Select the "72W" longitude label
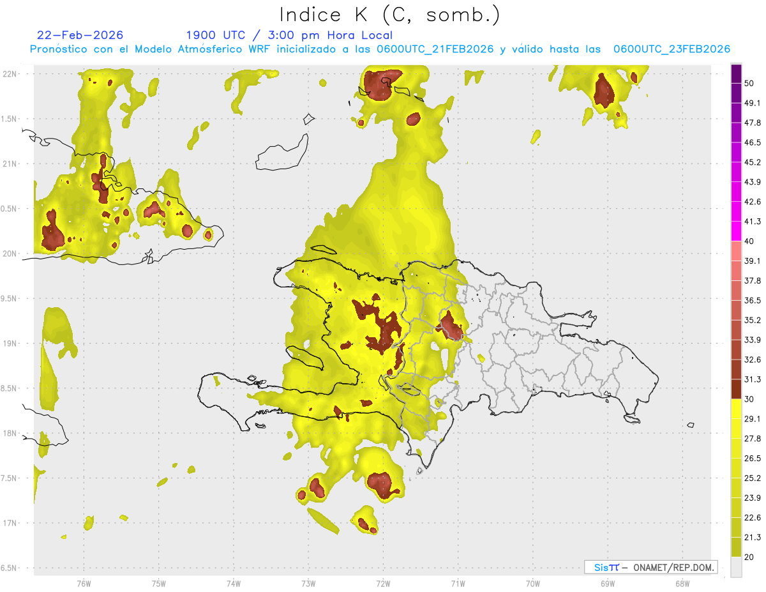766x592 pixels. pyautogui.click(x=383, y=584)
